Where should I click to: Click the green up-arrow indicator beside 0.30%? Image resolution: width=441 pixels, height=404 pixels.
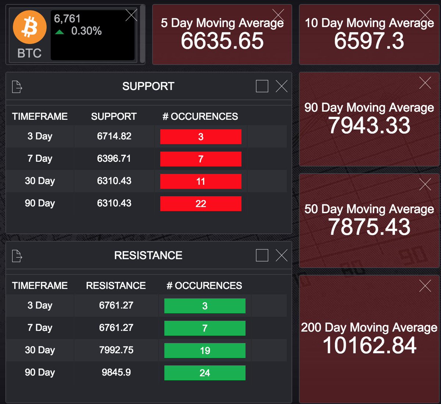(x=60, y=32)
